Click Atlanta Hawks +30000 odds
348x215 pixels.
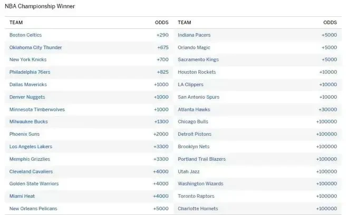click(327, 109)
